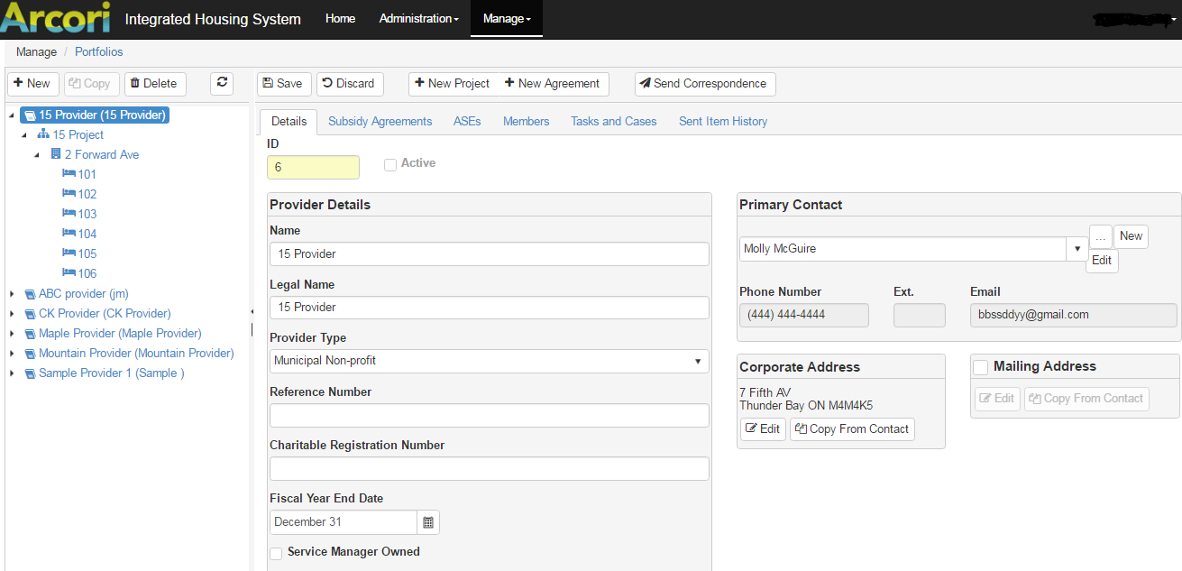This screenshot has width=1182, height=571.
Task: Open the Administration dropdown menu
Action: tap(418, 18)
